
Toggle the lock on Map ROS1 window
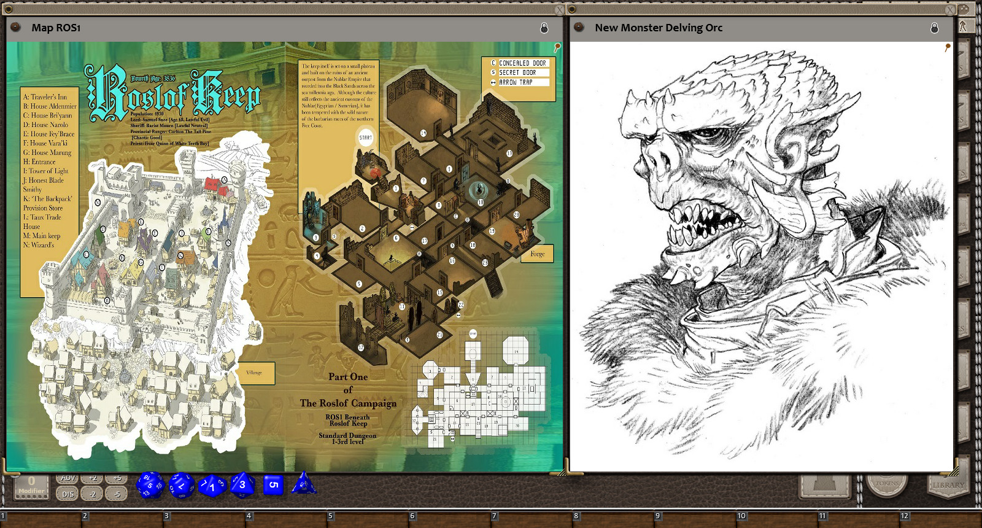click(x=544, y=28)
